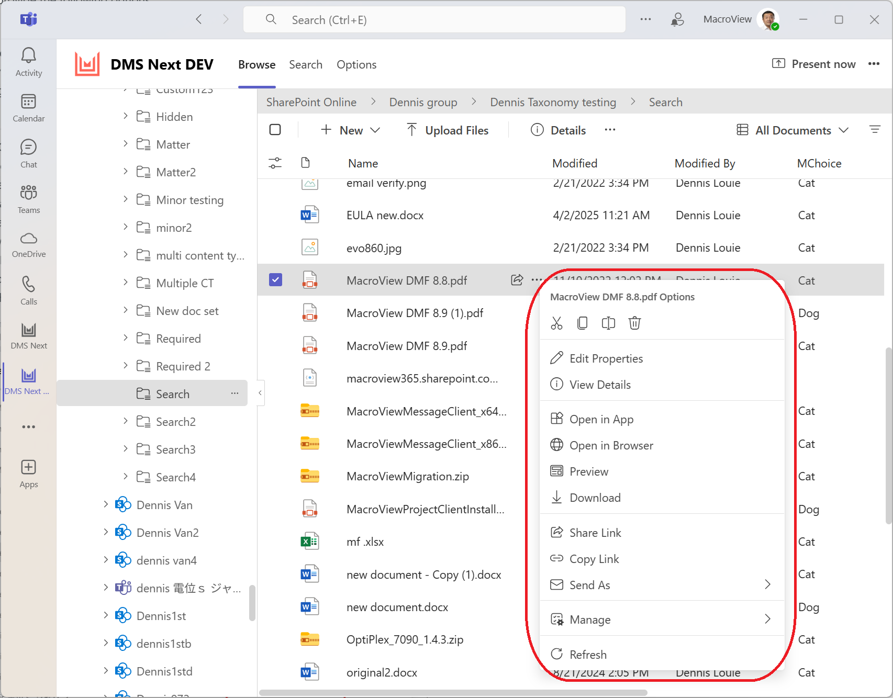The width and height of the screenshot is (893, 698).
Task: Expand the Minor testing folder
Action: pos(125,199)
